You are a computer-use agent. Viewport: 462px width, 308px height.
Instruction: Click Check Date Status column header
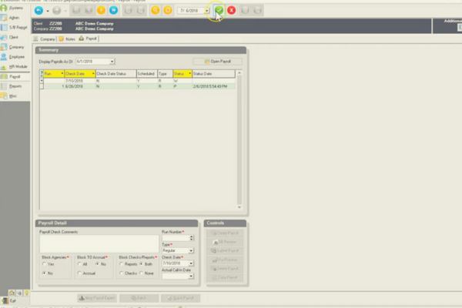116,74
